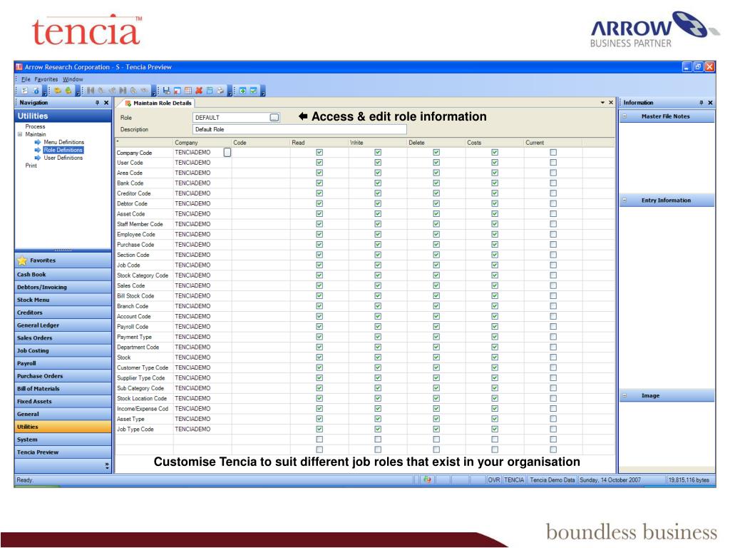Click the Save floppy disk toolbar icon
730x548 pixels.
pos(166,91)
